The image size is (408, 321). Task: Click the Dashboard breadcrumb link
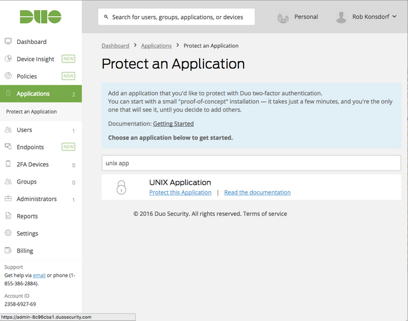(115, 46)
